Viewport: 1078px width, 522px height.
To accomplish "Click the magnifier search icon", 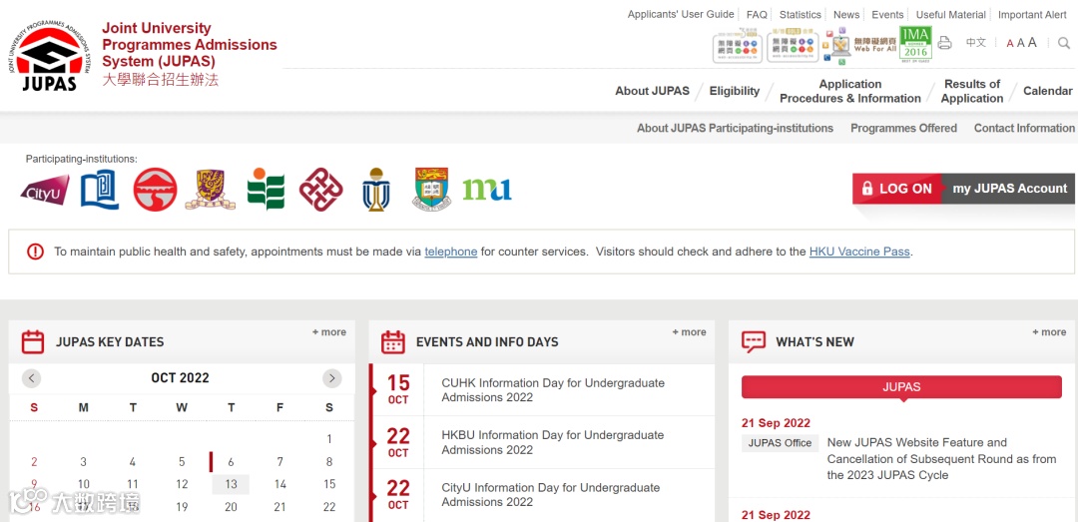I will pyautogui.click(x=1064, y=43).
